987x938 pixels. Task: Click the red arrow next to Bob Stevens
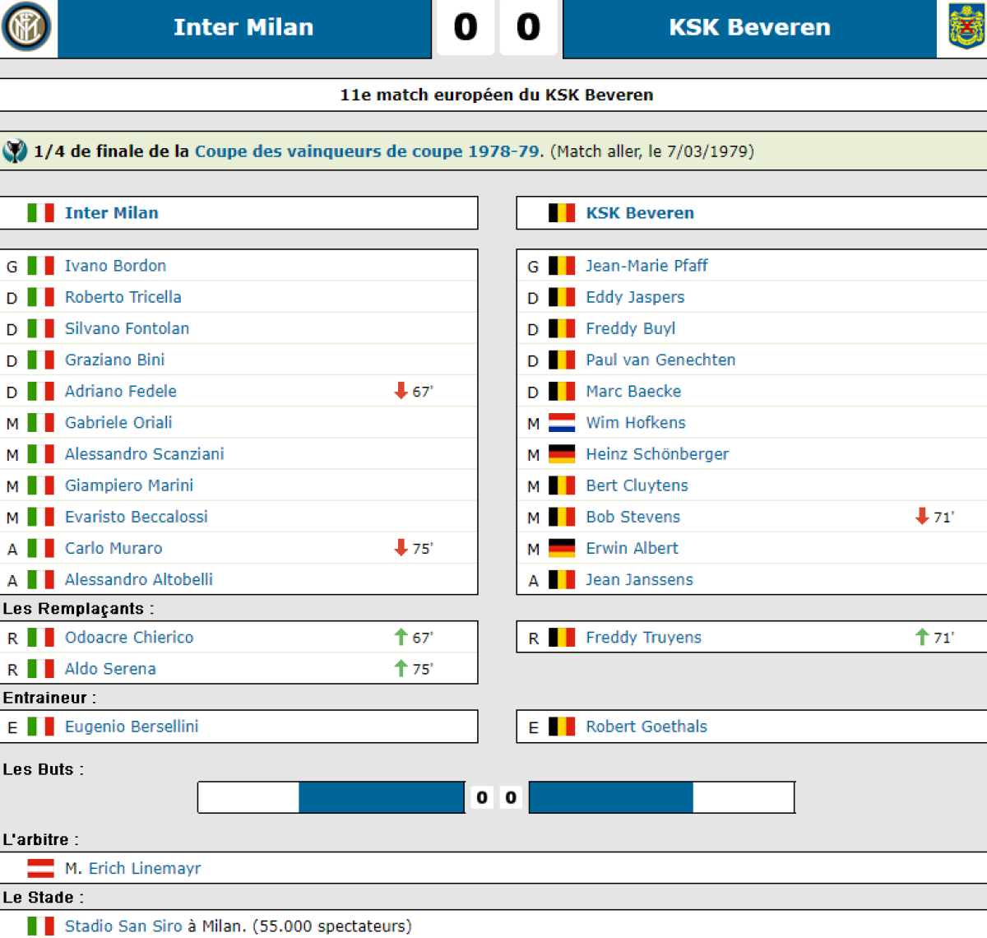[922, 517]
